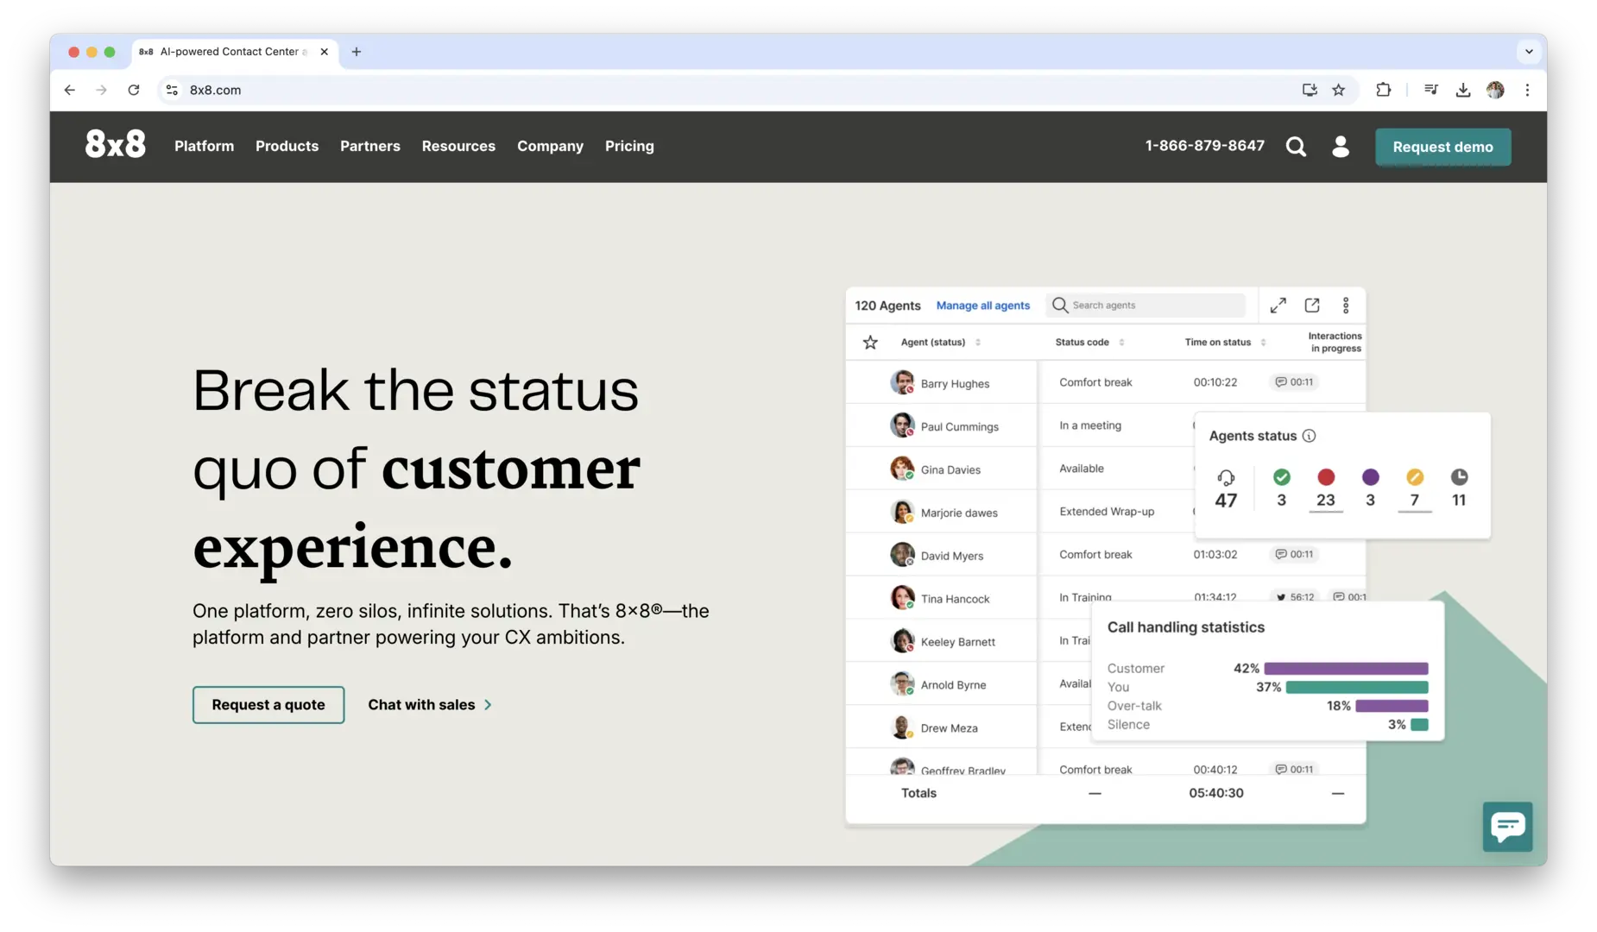Click the favorites star column header
The height and width of the screenshot is (932, 1597).
point(870,343)
